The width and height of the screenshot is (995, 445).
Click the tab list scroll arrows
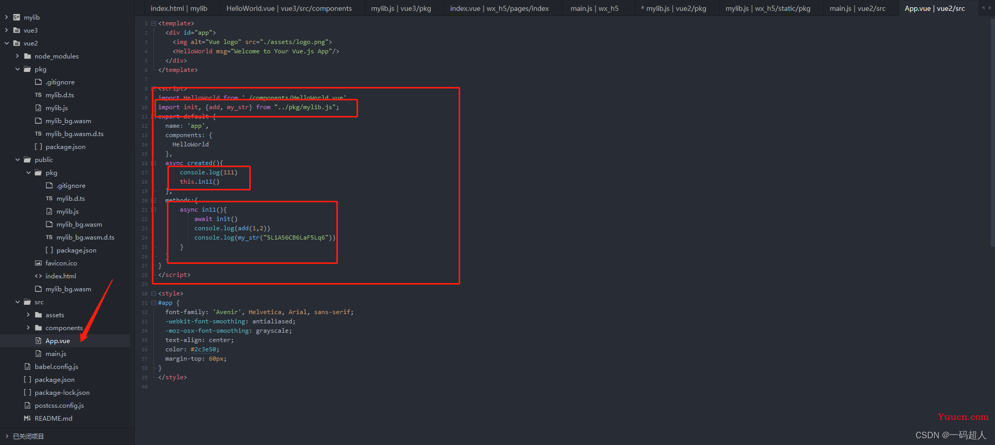pos(986,8)
